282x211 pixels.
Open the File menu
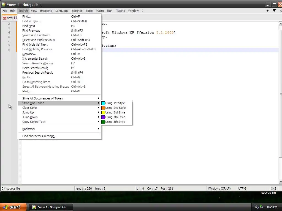(5, 11)
